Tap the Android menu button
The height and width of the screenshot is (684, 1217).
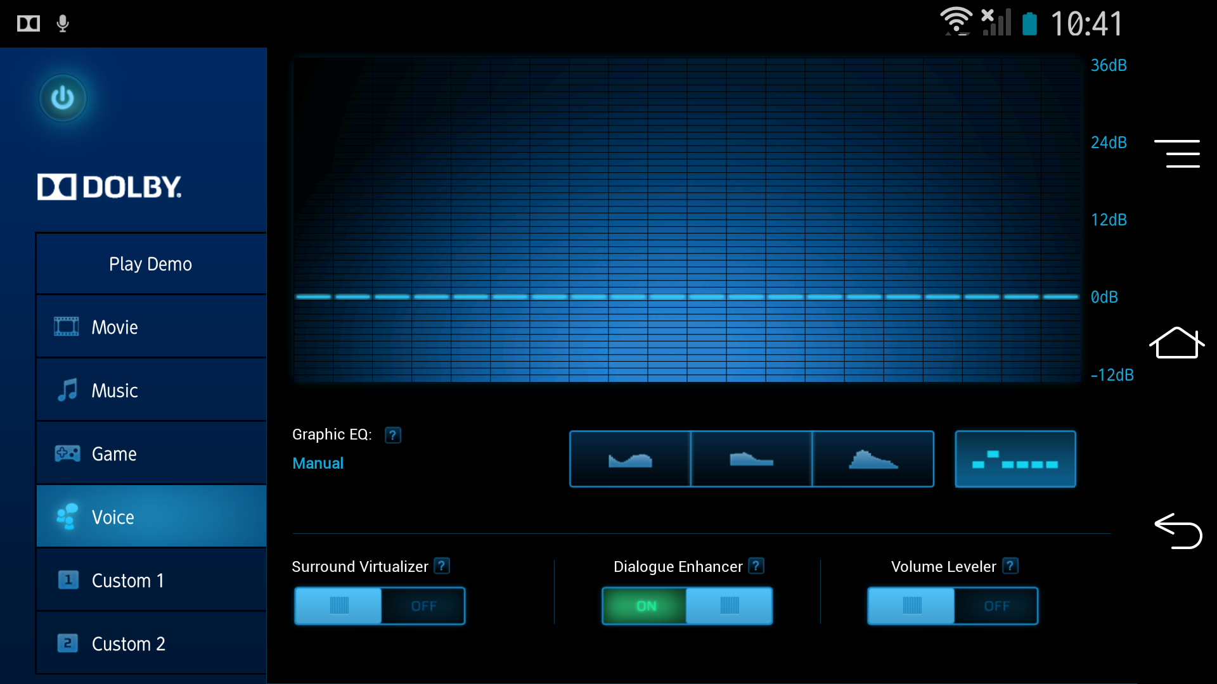(x=1177, y=154)
